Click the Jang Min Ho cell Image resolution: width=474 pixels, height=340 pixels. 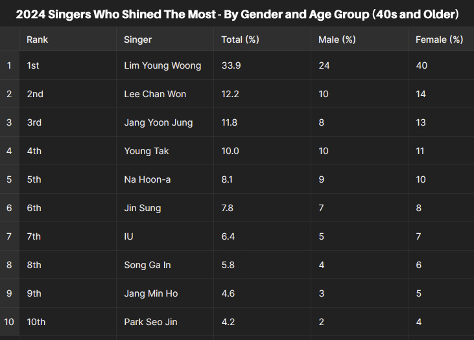(x=165, y=293)
